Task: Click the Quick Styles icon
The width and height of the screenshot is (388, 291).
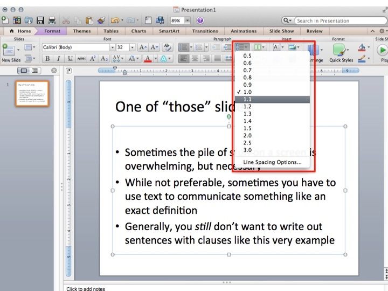Action: click(x=339, y=50)
